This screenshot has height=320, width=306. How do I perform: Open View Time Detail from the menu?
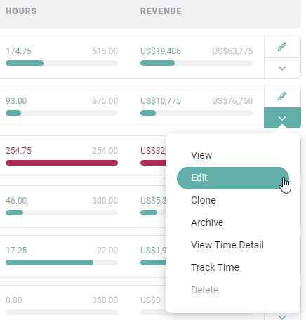(227, 245)
